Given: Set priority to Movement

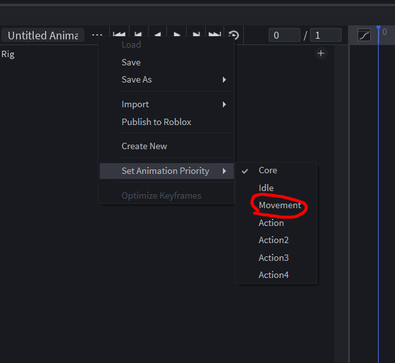Looking at the screenshot, I should [x=276, y=206].
